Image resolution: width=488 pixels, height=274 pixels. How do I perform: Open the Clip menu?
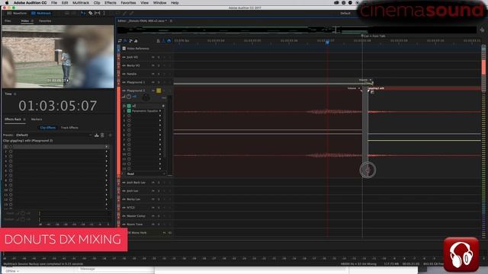click(97, 3)
